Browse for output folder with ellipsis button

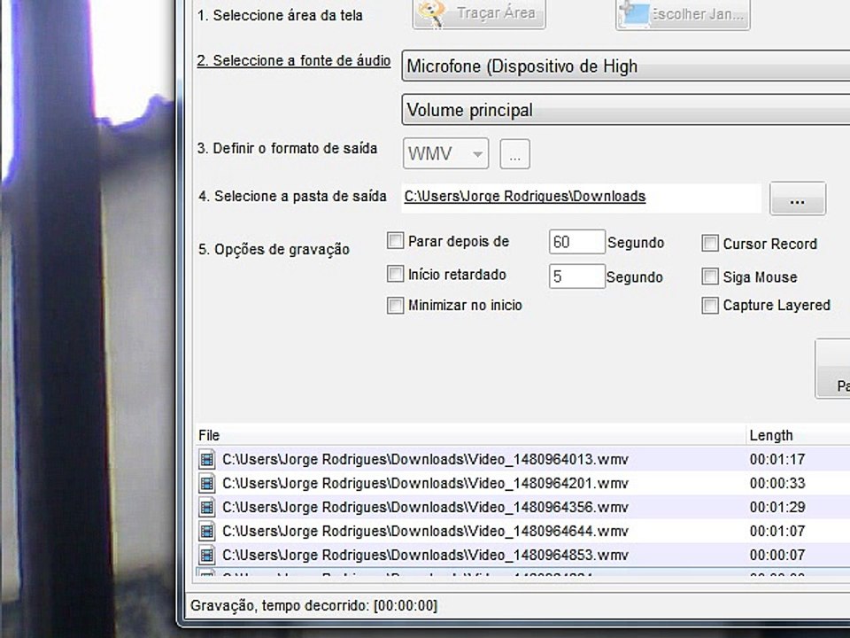tap(798, 198)
